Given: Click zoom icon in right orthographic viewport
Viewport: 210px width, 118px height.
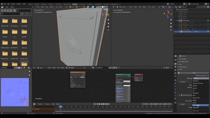Looking at the screenshot, I should click(171, 20).
